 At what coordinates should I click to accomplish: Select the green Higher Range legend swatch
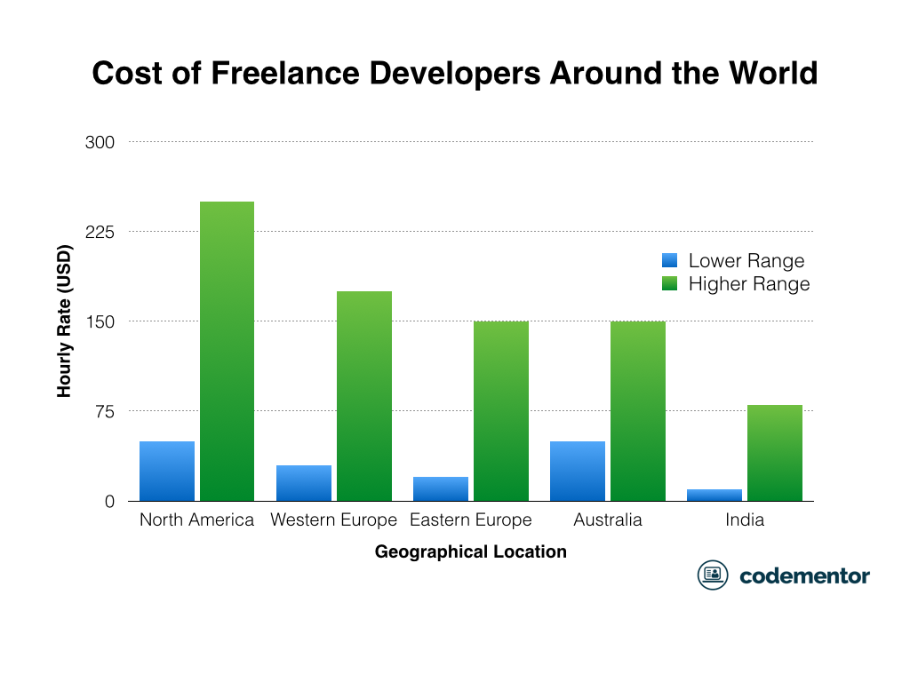click(668, 284)
